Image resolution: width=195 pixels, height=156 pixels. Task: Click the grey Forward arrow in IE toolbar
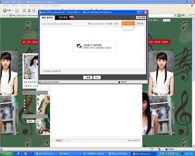click(x=17, y=11)
